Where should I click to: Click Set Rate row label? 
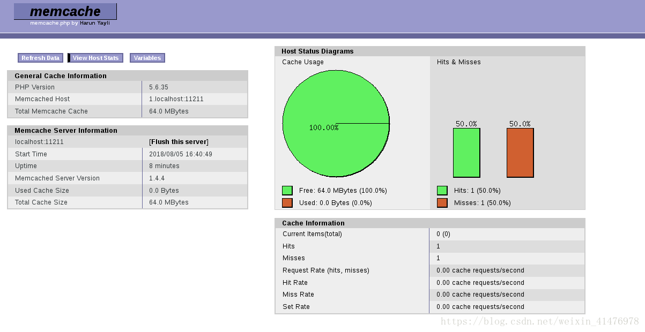pyautogui.click(x=296, y=307)
